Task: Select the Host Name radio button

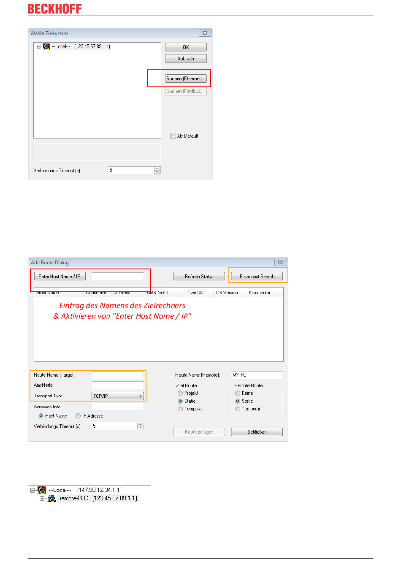Action: tap(41, 416)
